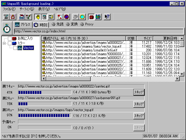The height and width of the screenshot is (140, 186).
Task: Switch to the アドレス tab
Action: 22,24
